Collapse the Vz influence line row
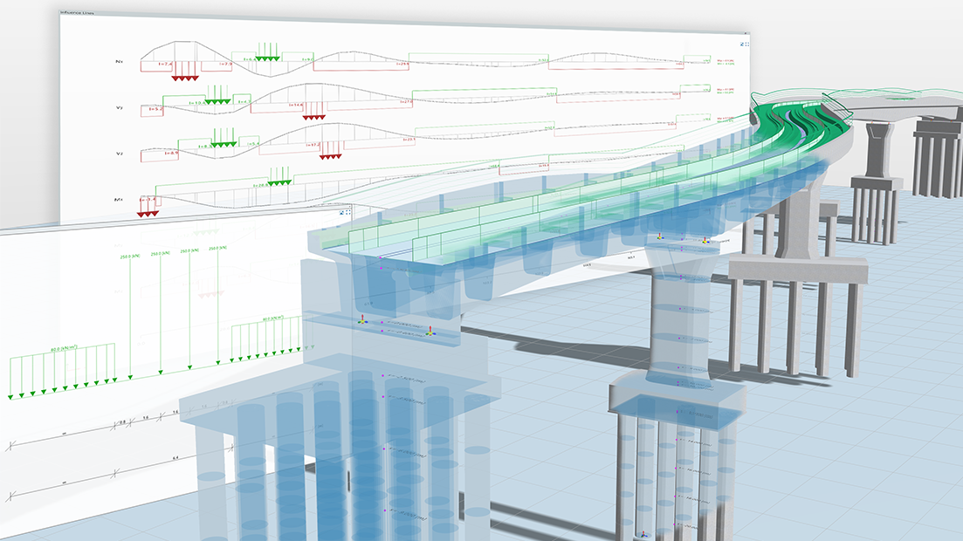This screenshot has height=541, width=963. point(120,153)
